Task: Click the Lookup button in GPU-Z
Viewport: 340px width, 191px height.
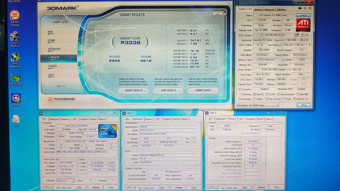Action: 303,15
